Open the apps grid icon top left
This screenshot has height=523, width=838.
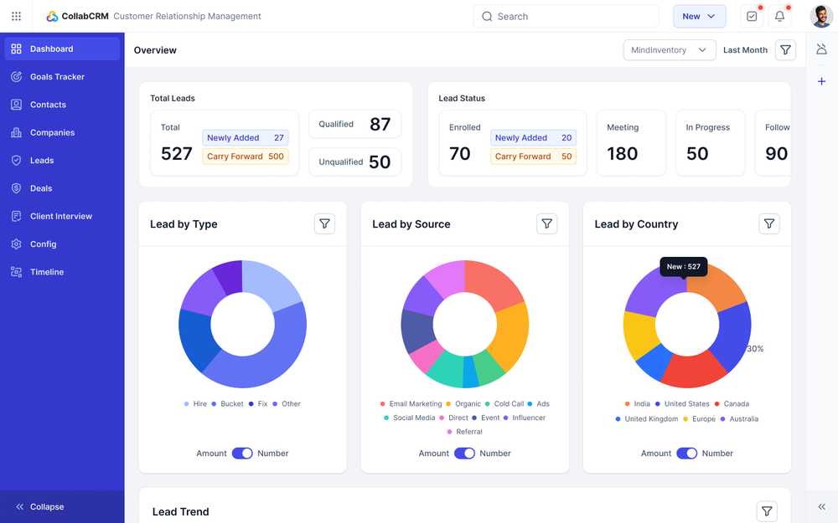click(16, 16)
